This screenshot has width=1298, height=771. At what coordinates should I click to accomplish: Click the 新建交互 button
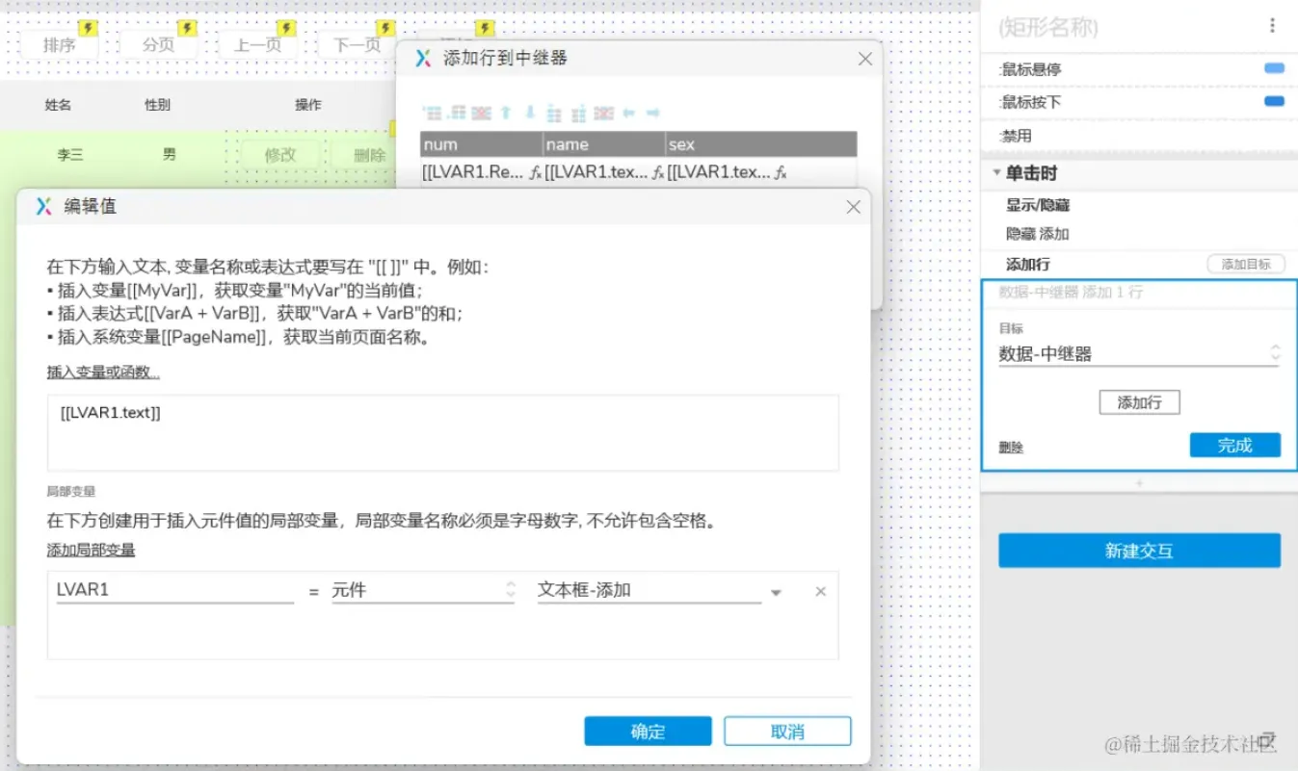[1139, 551]
